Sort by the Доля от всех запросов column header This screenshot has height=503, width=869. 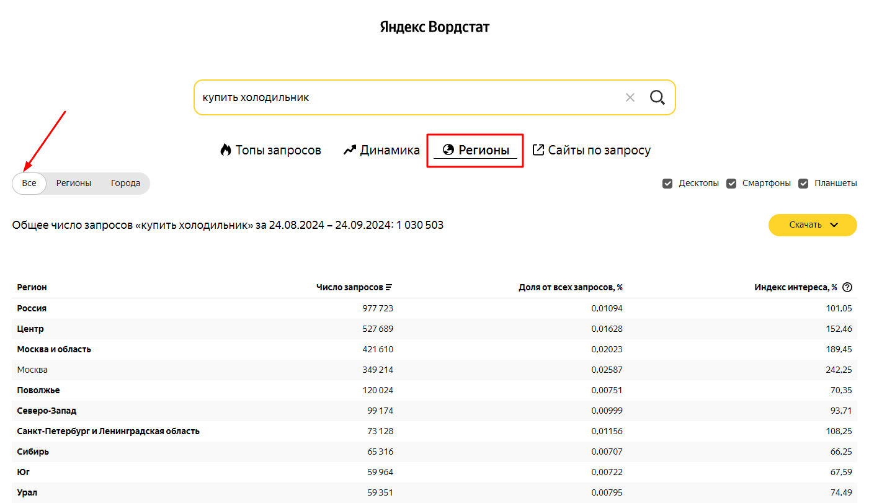pos(571,287)
